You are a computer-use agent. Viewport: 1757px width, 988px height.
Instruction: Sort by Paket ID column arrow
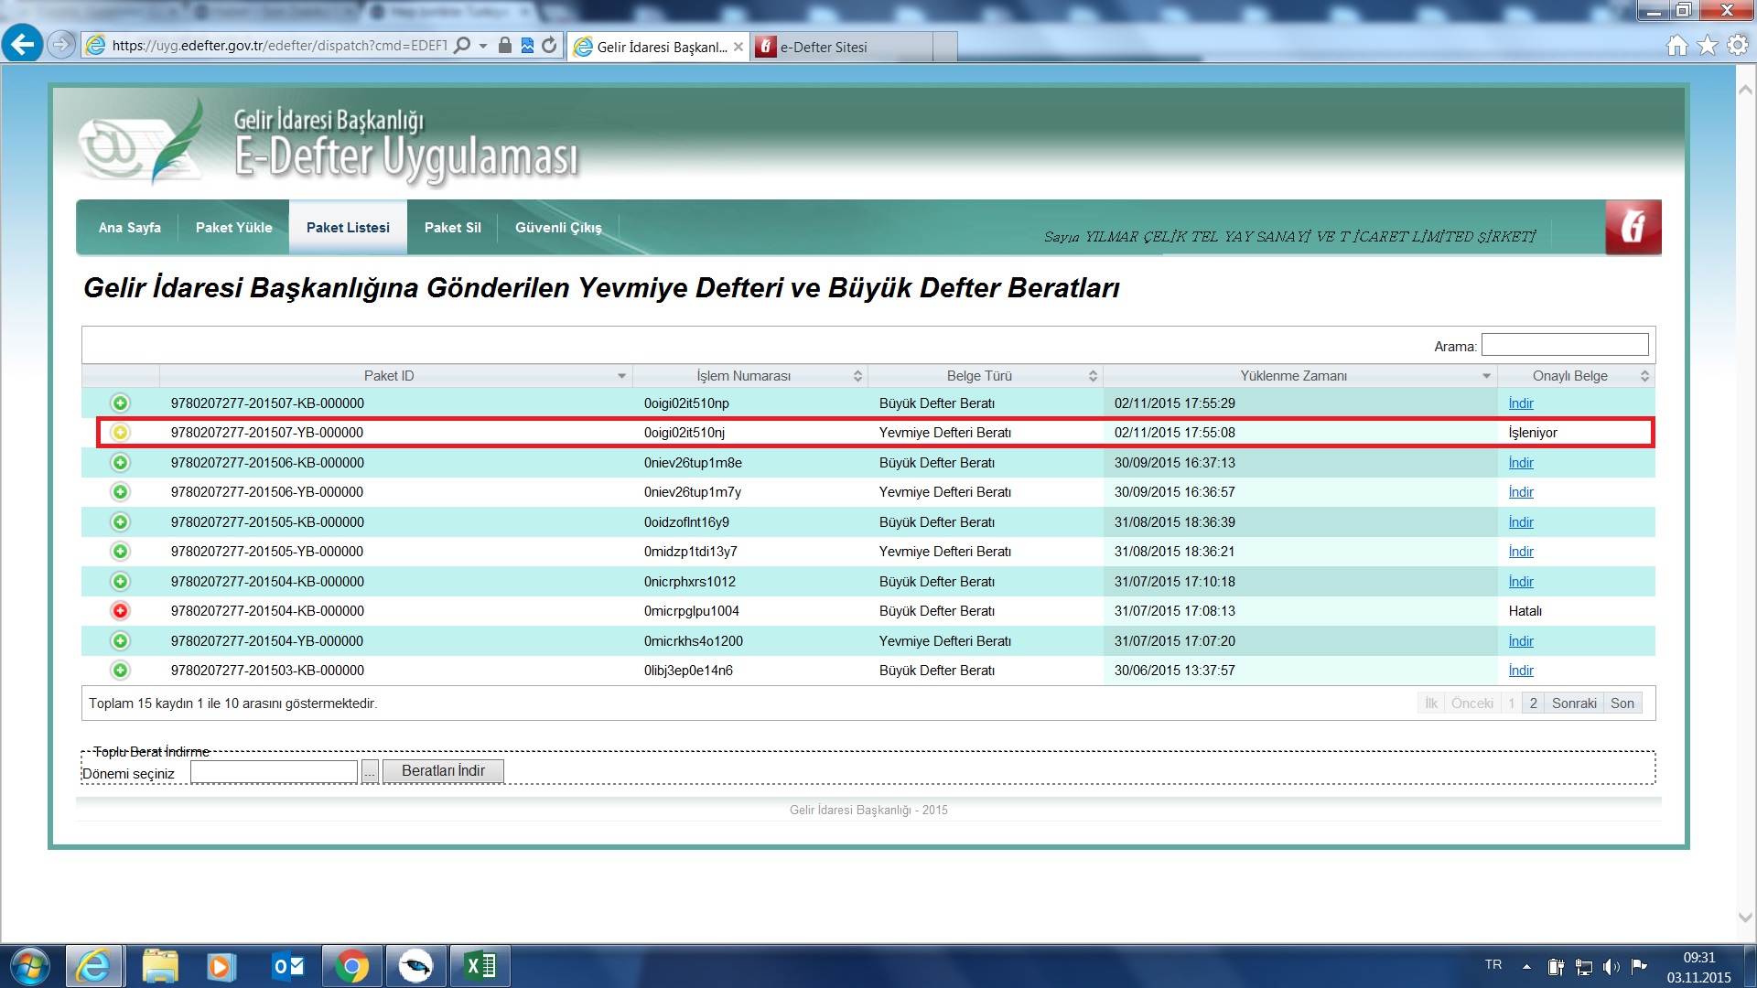click(x=621, y=376)
